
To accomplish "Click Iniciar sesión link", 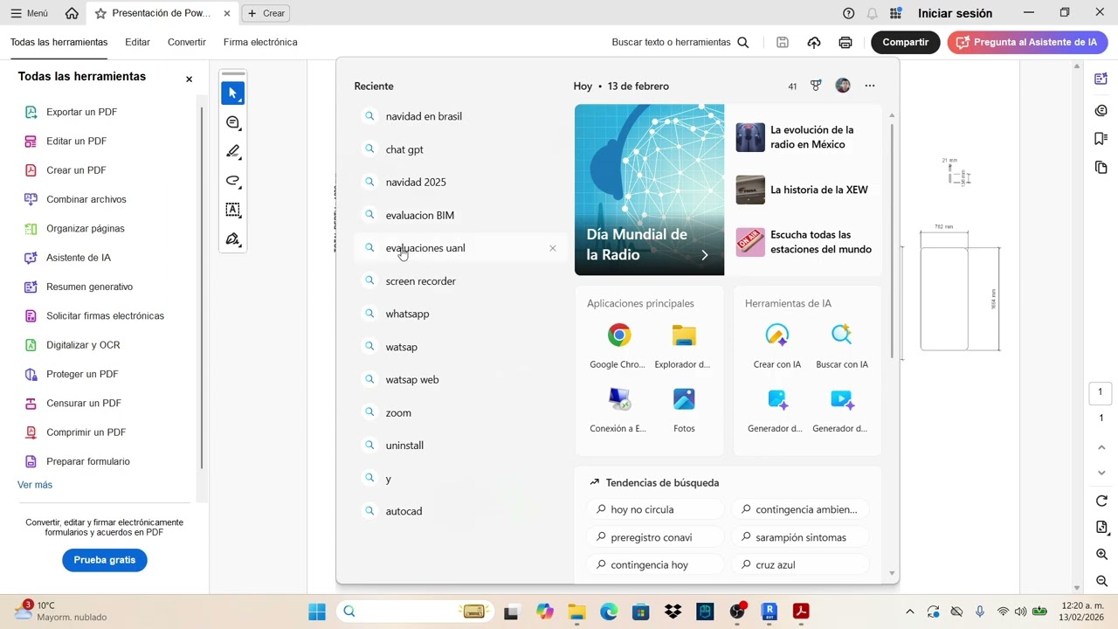I will click(x=955, y=13).
